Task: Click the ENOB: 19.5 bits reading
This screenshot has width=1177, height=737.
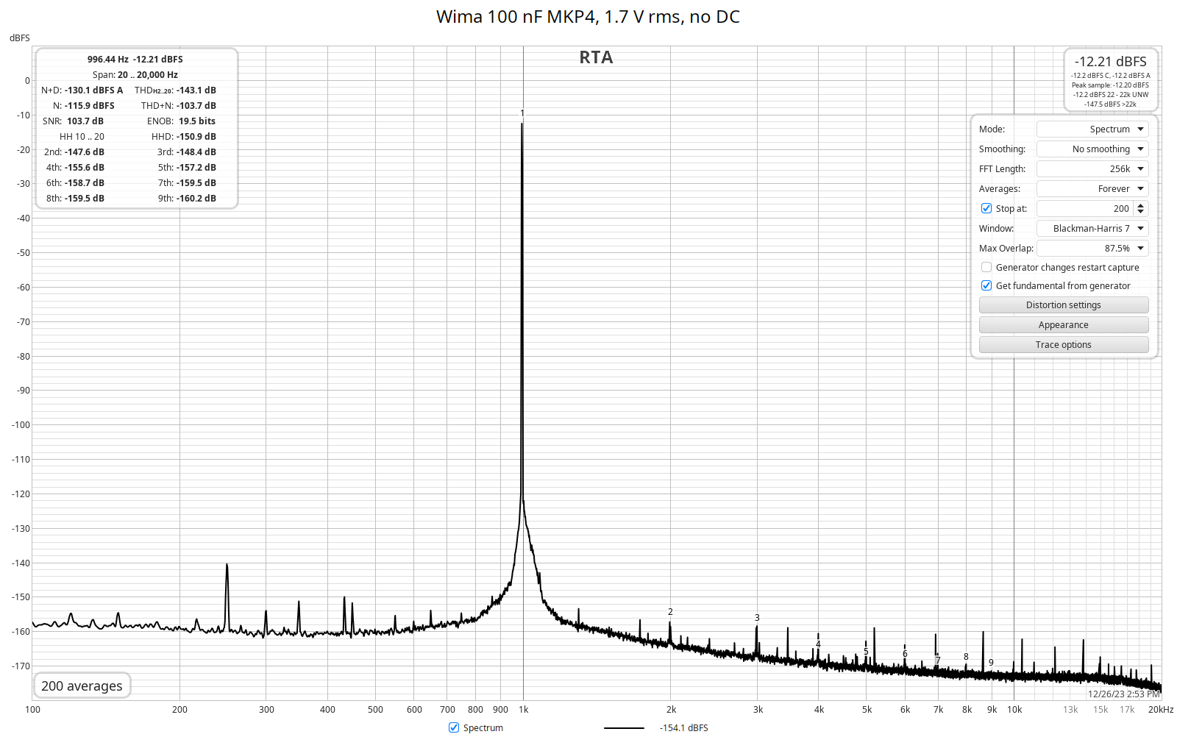Action: click(181, 121)
